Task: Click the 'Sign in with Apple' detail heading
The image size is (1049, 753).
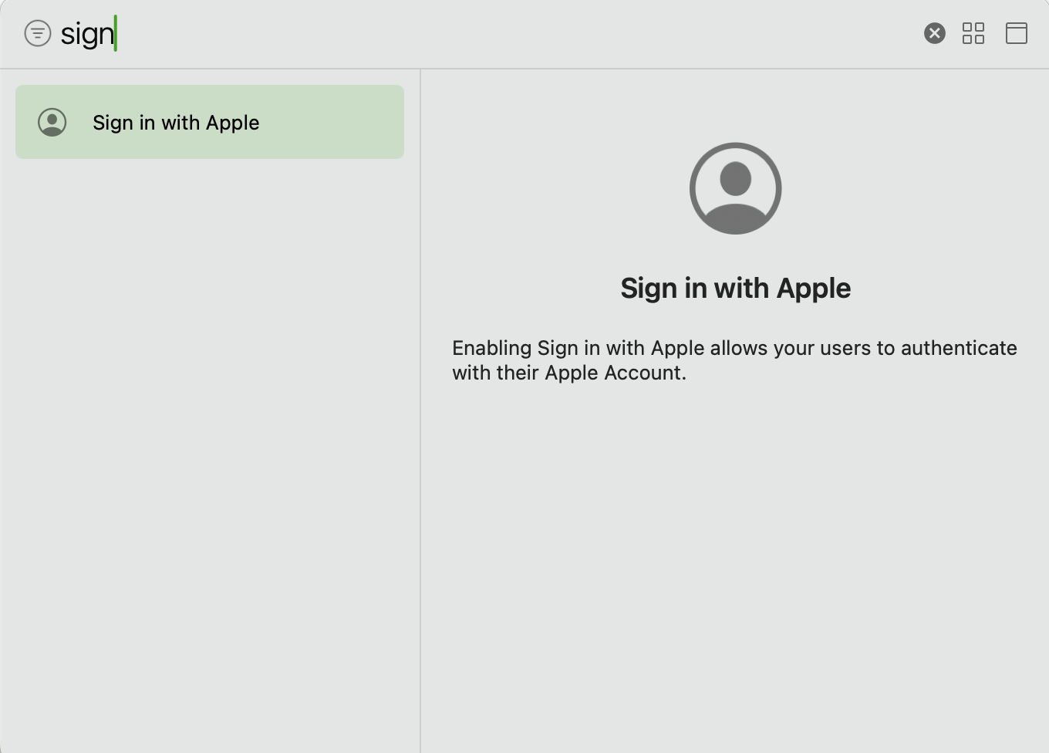Action: (736, 288)
